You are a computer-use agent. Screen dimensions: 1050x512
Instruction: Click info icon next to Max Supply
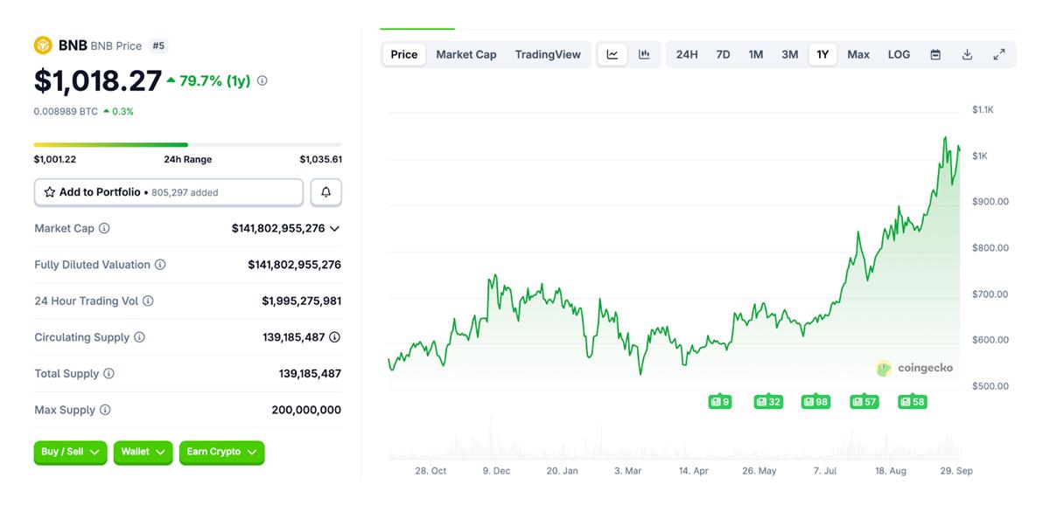tap(105, 410)
